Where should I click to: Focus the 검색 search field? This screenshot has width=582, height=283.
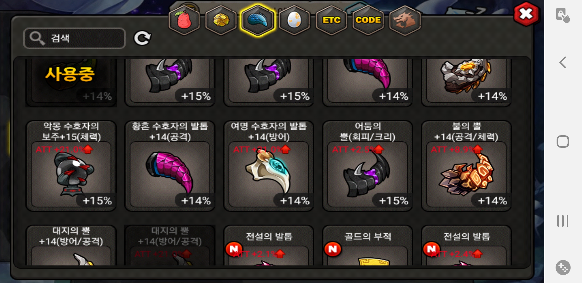pos(74,38)
